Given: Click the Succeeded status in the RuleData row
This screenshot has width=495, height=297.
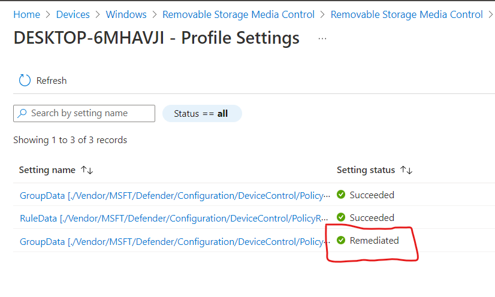Looking at the screenshot, I should point(372,217).
